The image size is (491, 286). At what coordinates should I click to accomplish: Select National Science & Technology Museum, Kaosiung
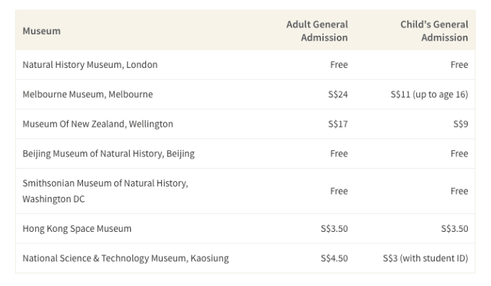coord(125,258)
